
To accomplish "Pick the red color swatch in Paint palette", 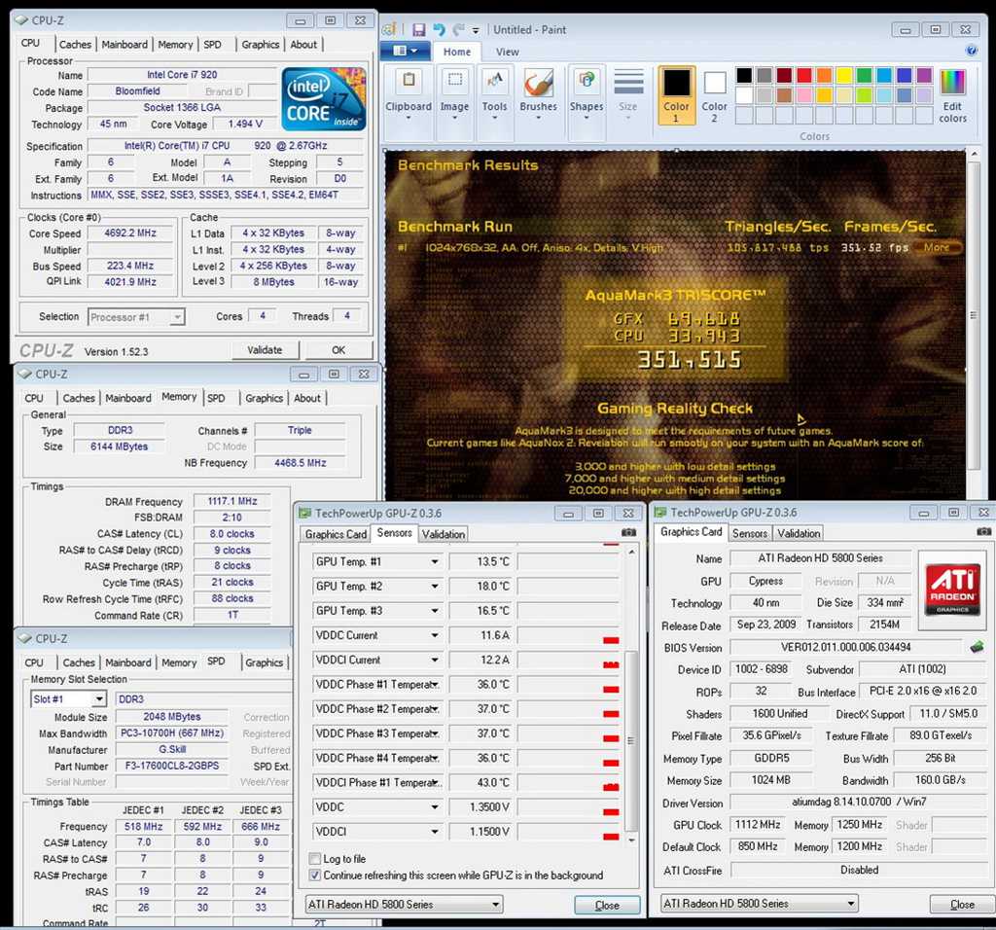I will coord(804,76).
